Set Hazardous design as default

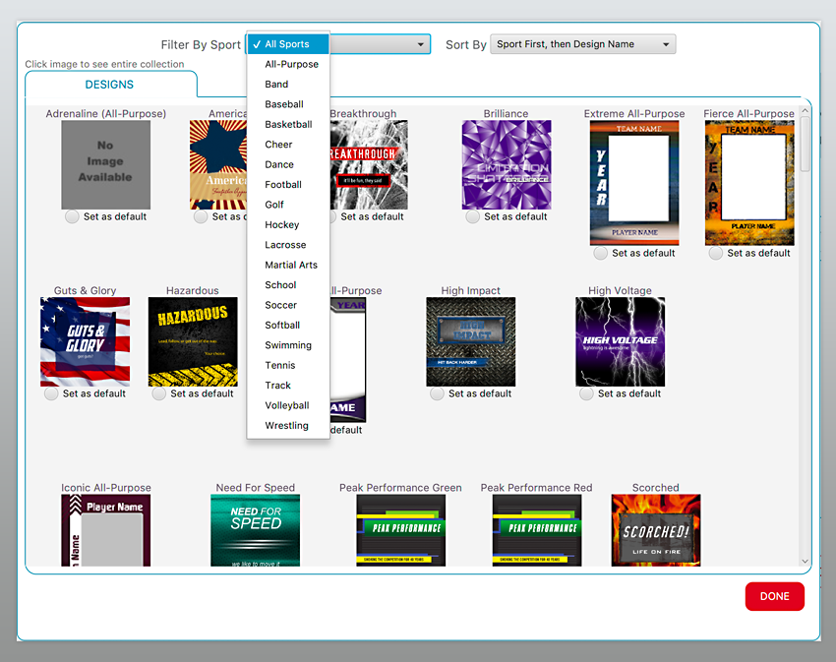pos(159,393)
